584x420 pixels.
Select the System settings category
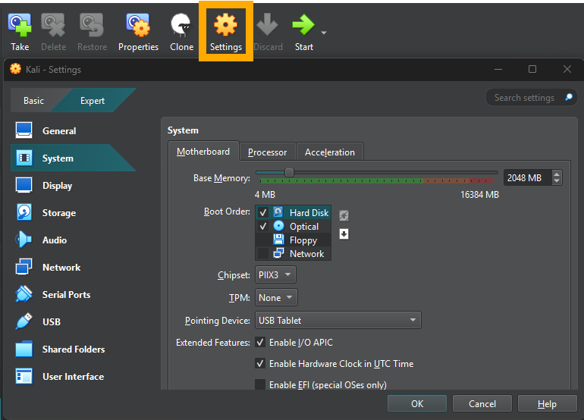(73, 158)
